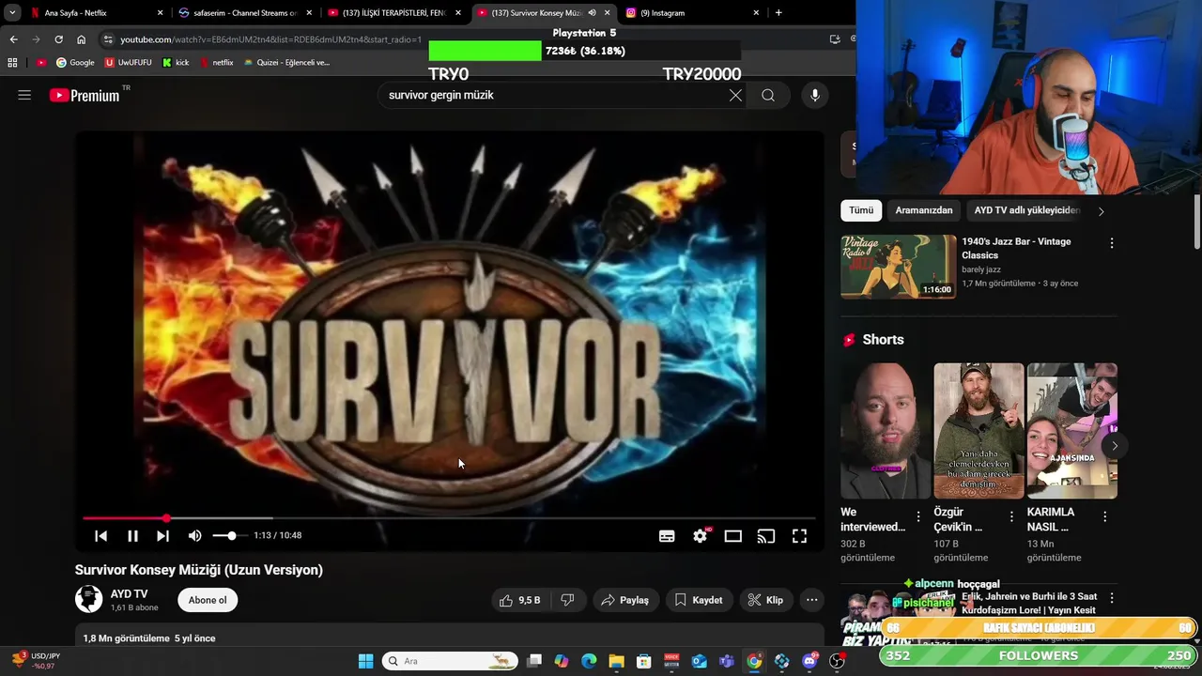This screenshot has width=1202, height=676.
Task: Open the UwUFUFU bookmark
Action: (129, 63)
